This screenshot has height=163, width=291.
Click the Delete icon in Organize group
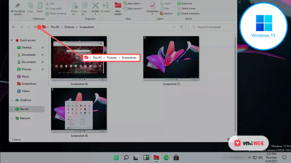pyautogui.click(x=95, y=6)
